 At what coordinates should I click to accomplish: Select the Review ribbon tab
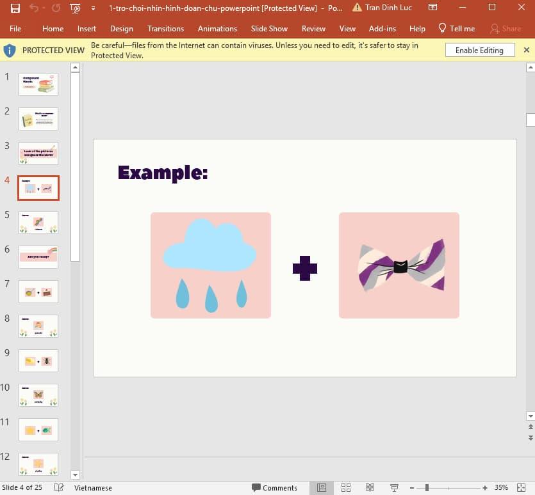pyautogui.click(x=313, y=29)
